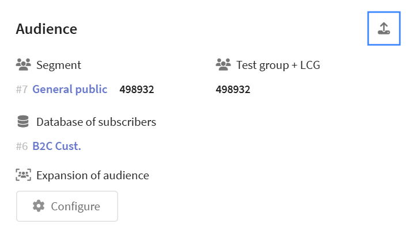Click the Audience heading

click(x=46, y=29)
